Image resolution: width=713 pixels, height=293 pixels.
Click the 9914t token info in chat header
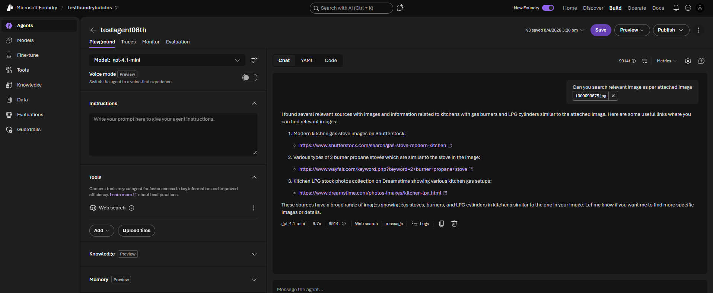pyautogui.click(x=627, y=61)
